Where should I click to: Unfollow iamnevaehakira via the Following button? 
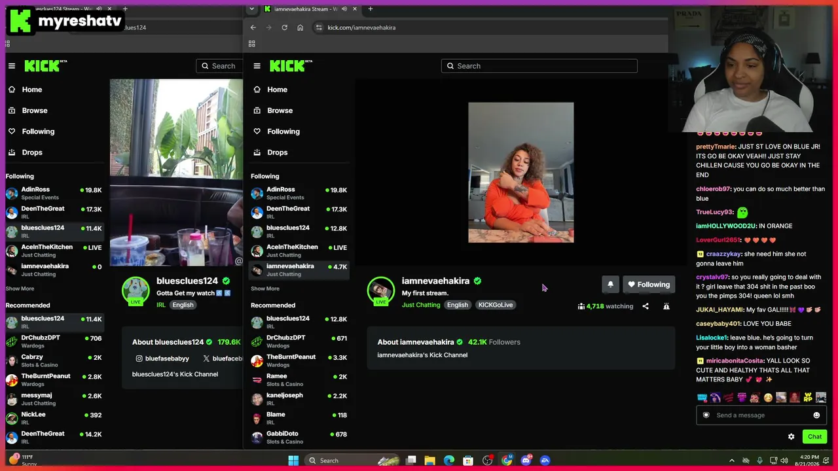click(x=649, y=285)
